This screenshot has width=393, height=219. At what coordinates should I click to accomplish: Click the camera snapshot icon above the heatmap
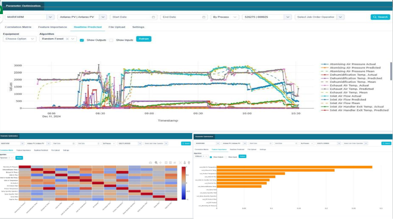point(151,163)
